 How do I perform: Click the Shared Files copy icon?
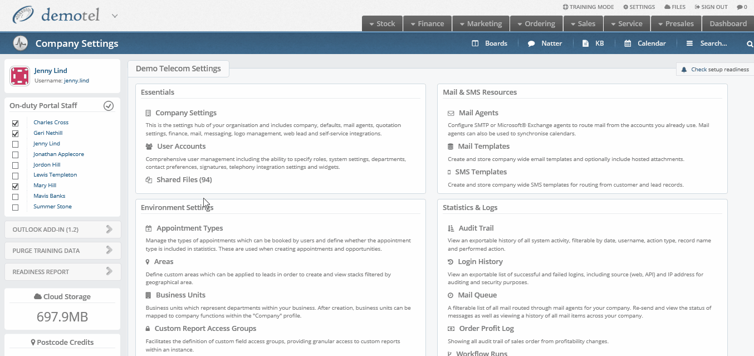(x=149, y=180)
